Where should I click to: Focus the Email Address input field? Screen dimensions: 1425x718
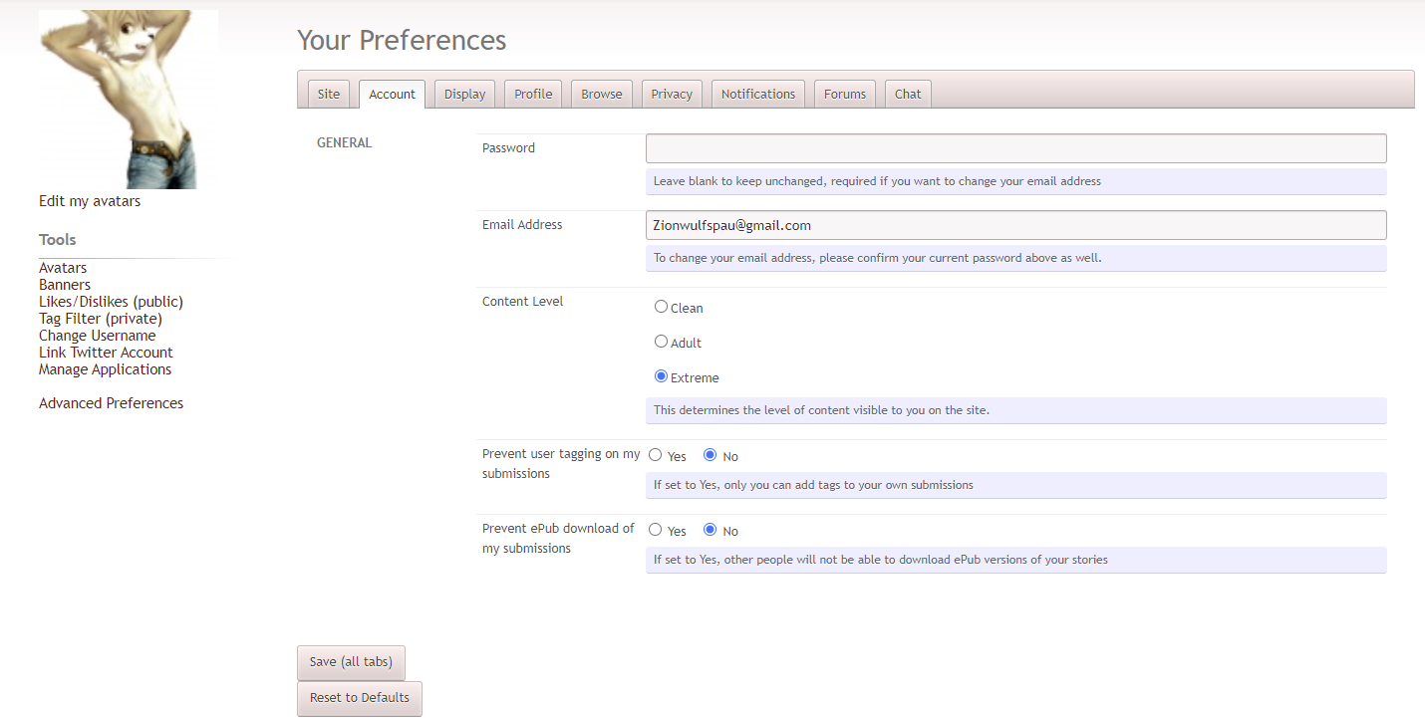click(1015, 225)
